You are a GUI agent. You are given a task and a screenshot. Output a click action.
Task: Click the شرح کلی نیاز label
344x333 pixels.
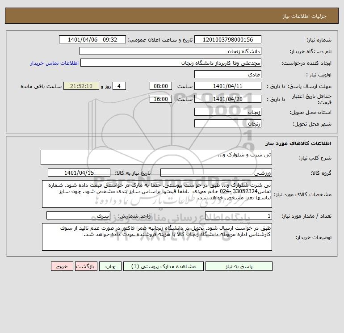point(315,158)
